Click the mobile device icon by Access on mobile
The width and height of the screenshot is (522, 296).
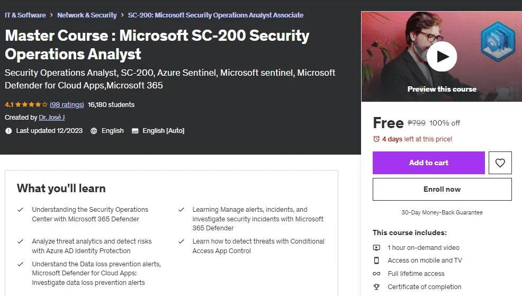click(376, 261)
